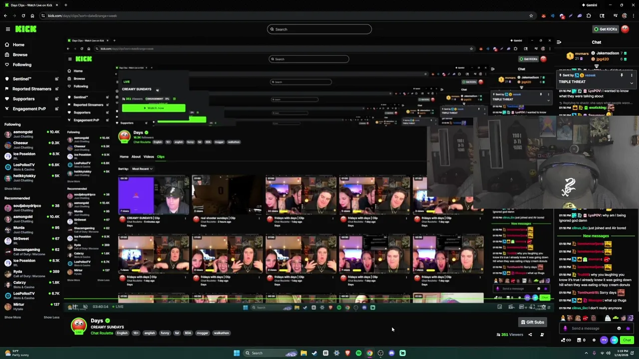Click purple icon left of message box
Image resolution: width=639 pixels, height=359 pixels.
pos(565,329)
